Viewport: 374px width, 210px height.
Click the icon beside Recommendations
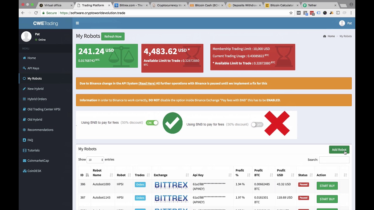pyautogui.click(x=24, y=130)
